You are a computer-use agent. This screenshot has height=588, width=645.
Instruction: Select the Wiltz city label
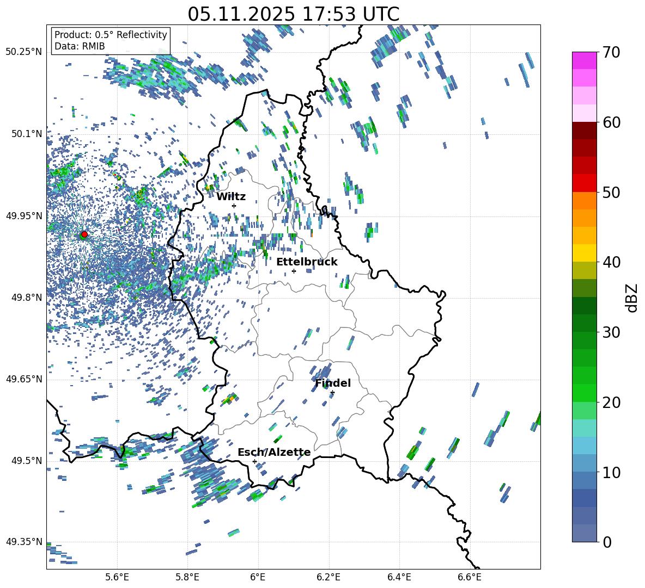tap(231, 196)
